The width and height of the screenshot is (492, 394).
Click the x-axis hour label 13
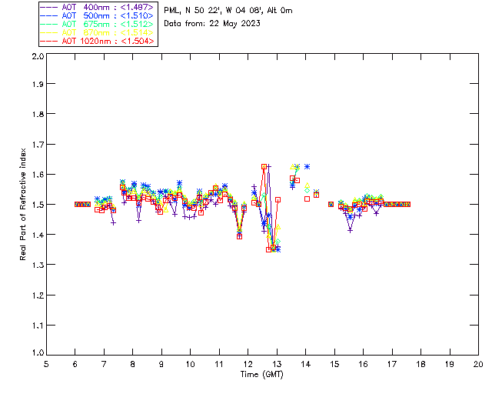(x=277, y=365)
